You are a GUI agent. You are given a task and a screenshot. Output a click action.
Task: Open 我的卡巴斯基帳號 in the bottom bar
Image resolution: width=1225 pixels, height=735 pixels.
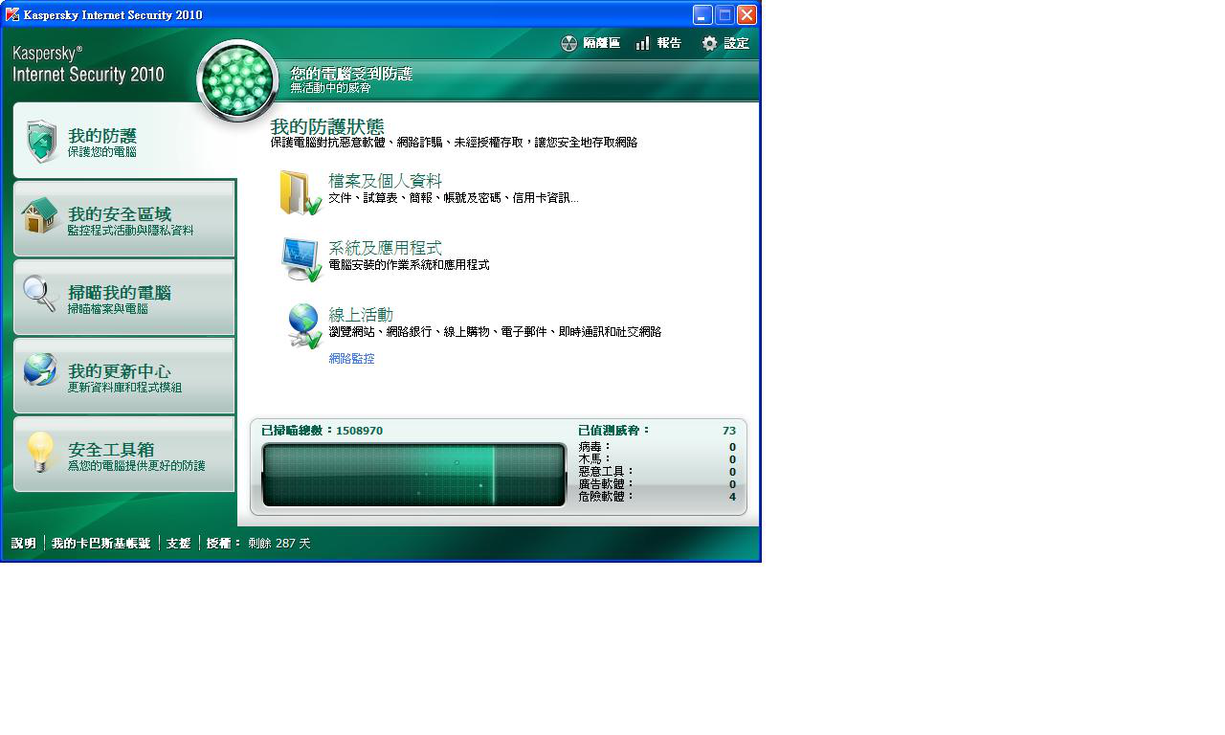tap(100, 543)
